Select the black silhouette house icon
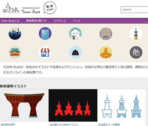 pyautogui.click(x=75, y=52)
